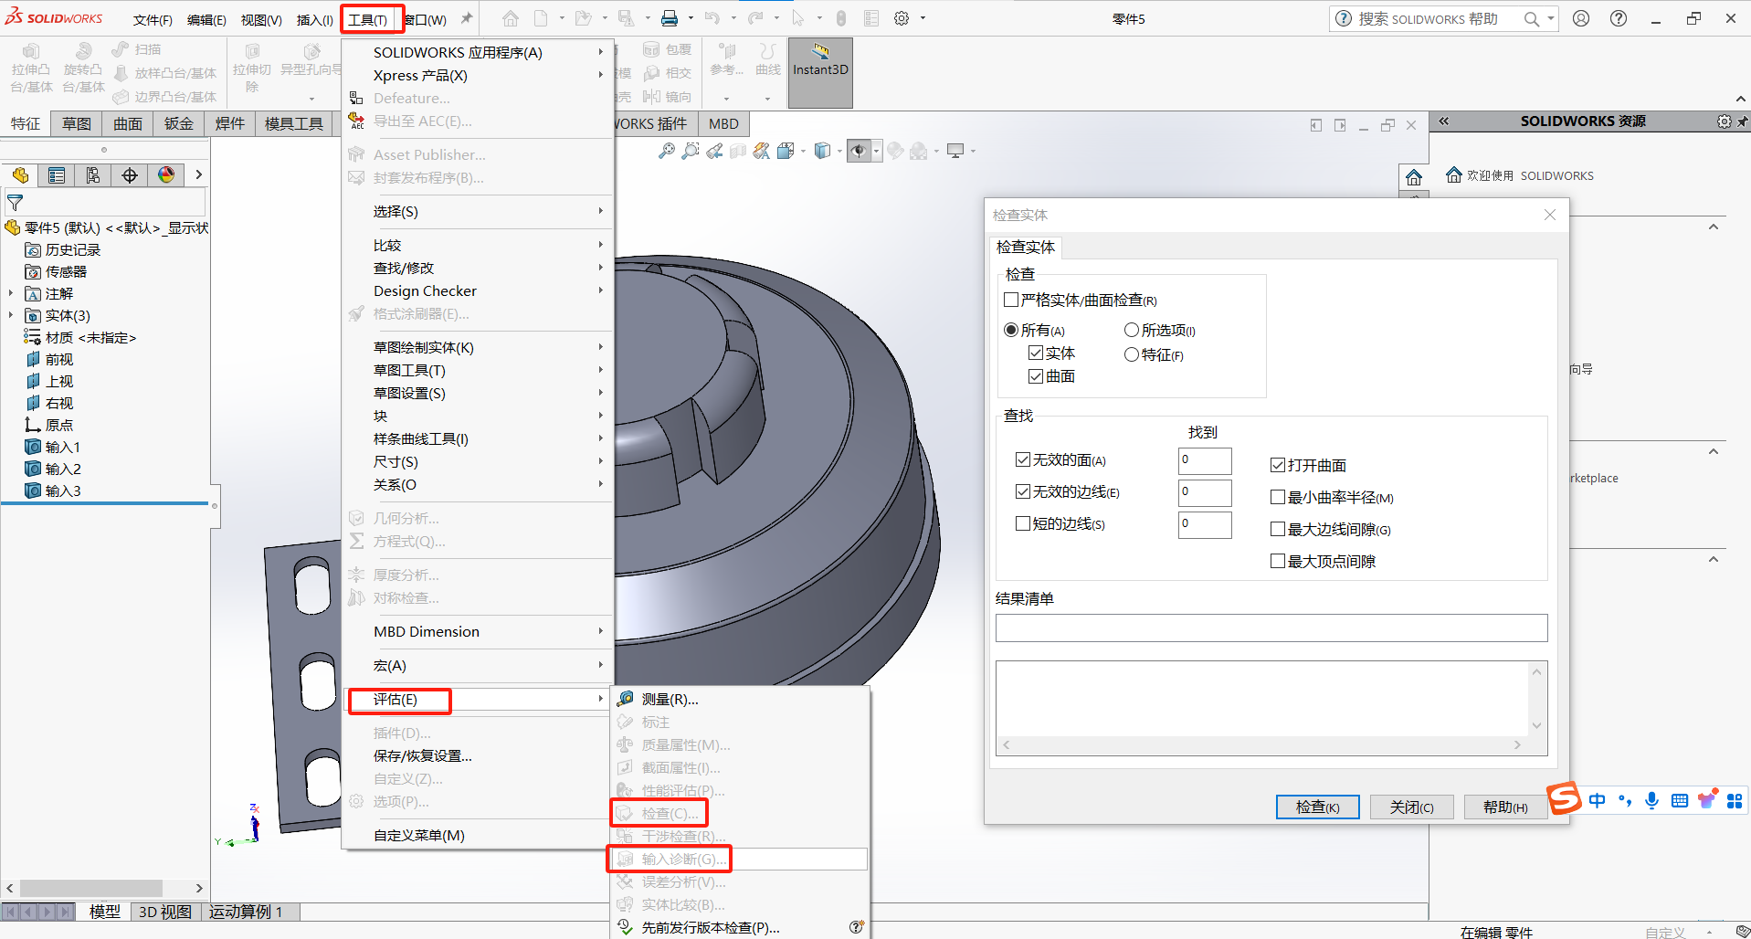Click the Zoom to Fit magnifier icon
The height and width of the screenshot is (939, 1751).
[667, 151]
